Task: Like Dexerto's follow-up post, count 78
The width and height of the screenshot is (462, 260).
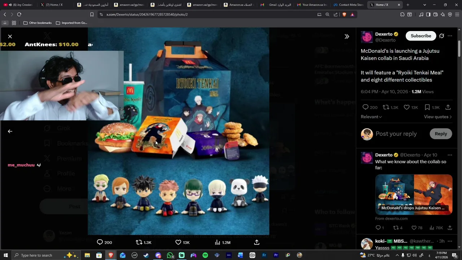Action: [x=417, y=227]
